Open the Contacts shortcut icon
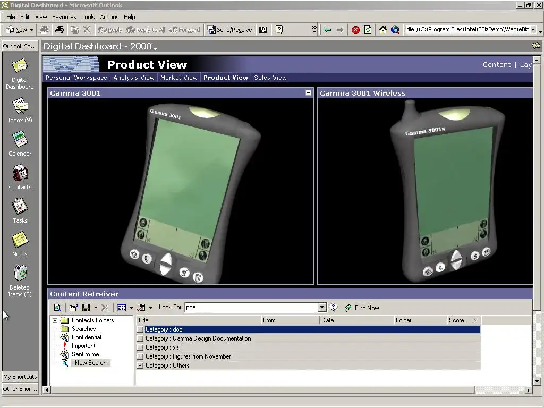Screen dimensions: 544x408 coord(20,173)
